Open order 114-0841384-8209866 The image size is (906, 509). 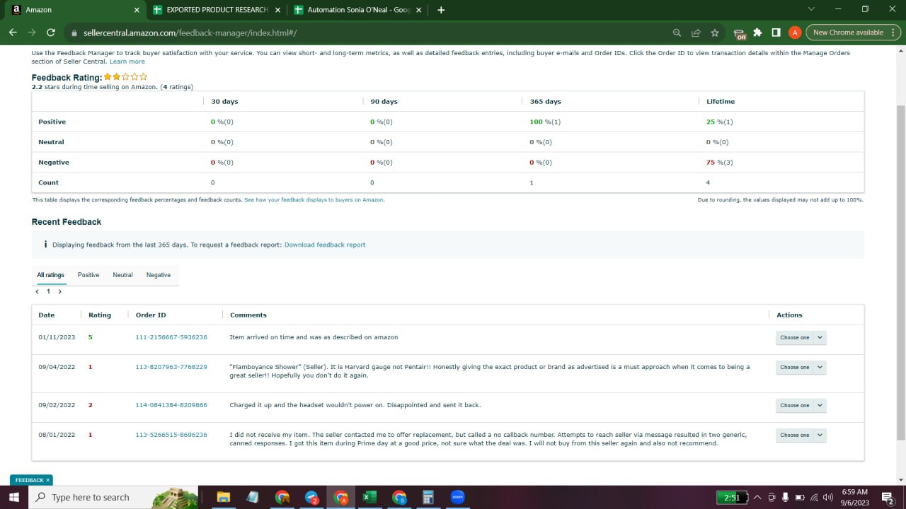click(171, 405)
